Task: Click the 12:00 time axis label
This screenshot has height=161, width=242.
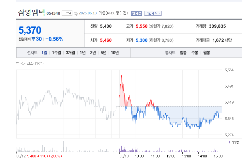Action: click(x=171, y=156)
